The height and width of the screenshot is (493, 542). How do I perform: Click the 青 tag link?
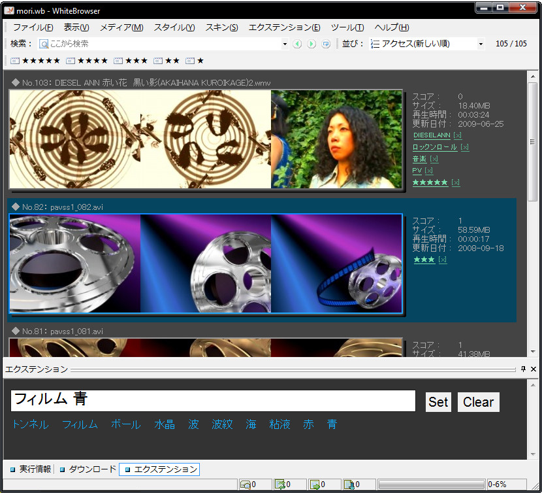(x=332, y=424)
